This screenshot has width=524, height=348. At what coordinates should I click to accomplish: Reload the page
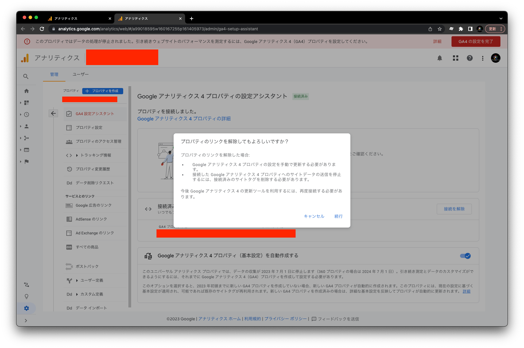pyautogui.click(x=42, y=29)
